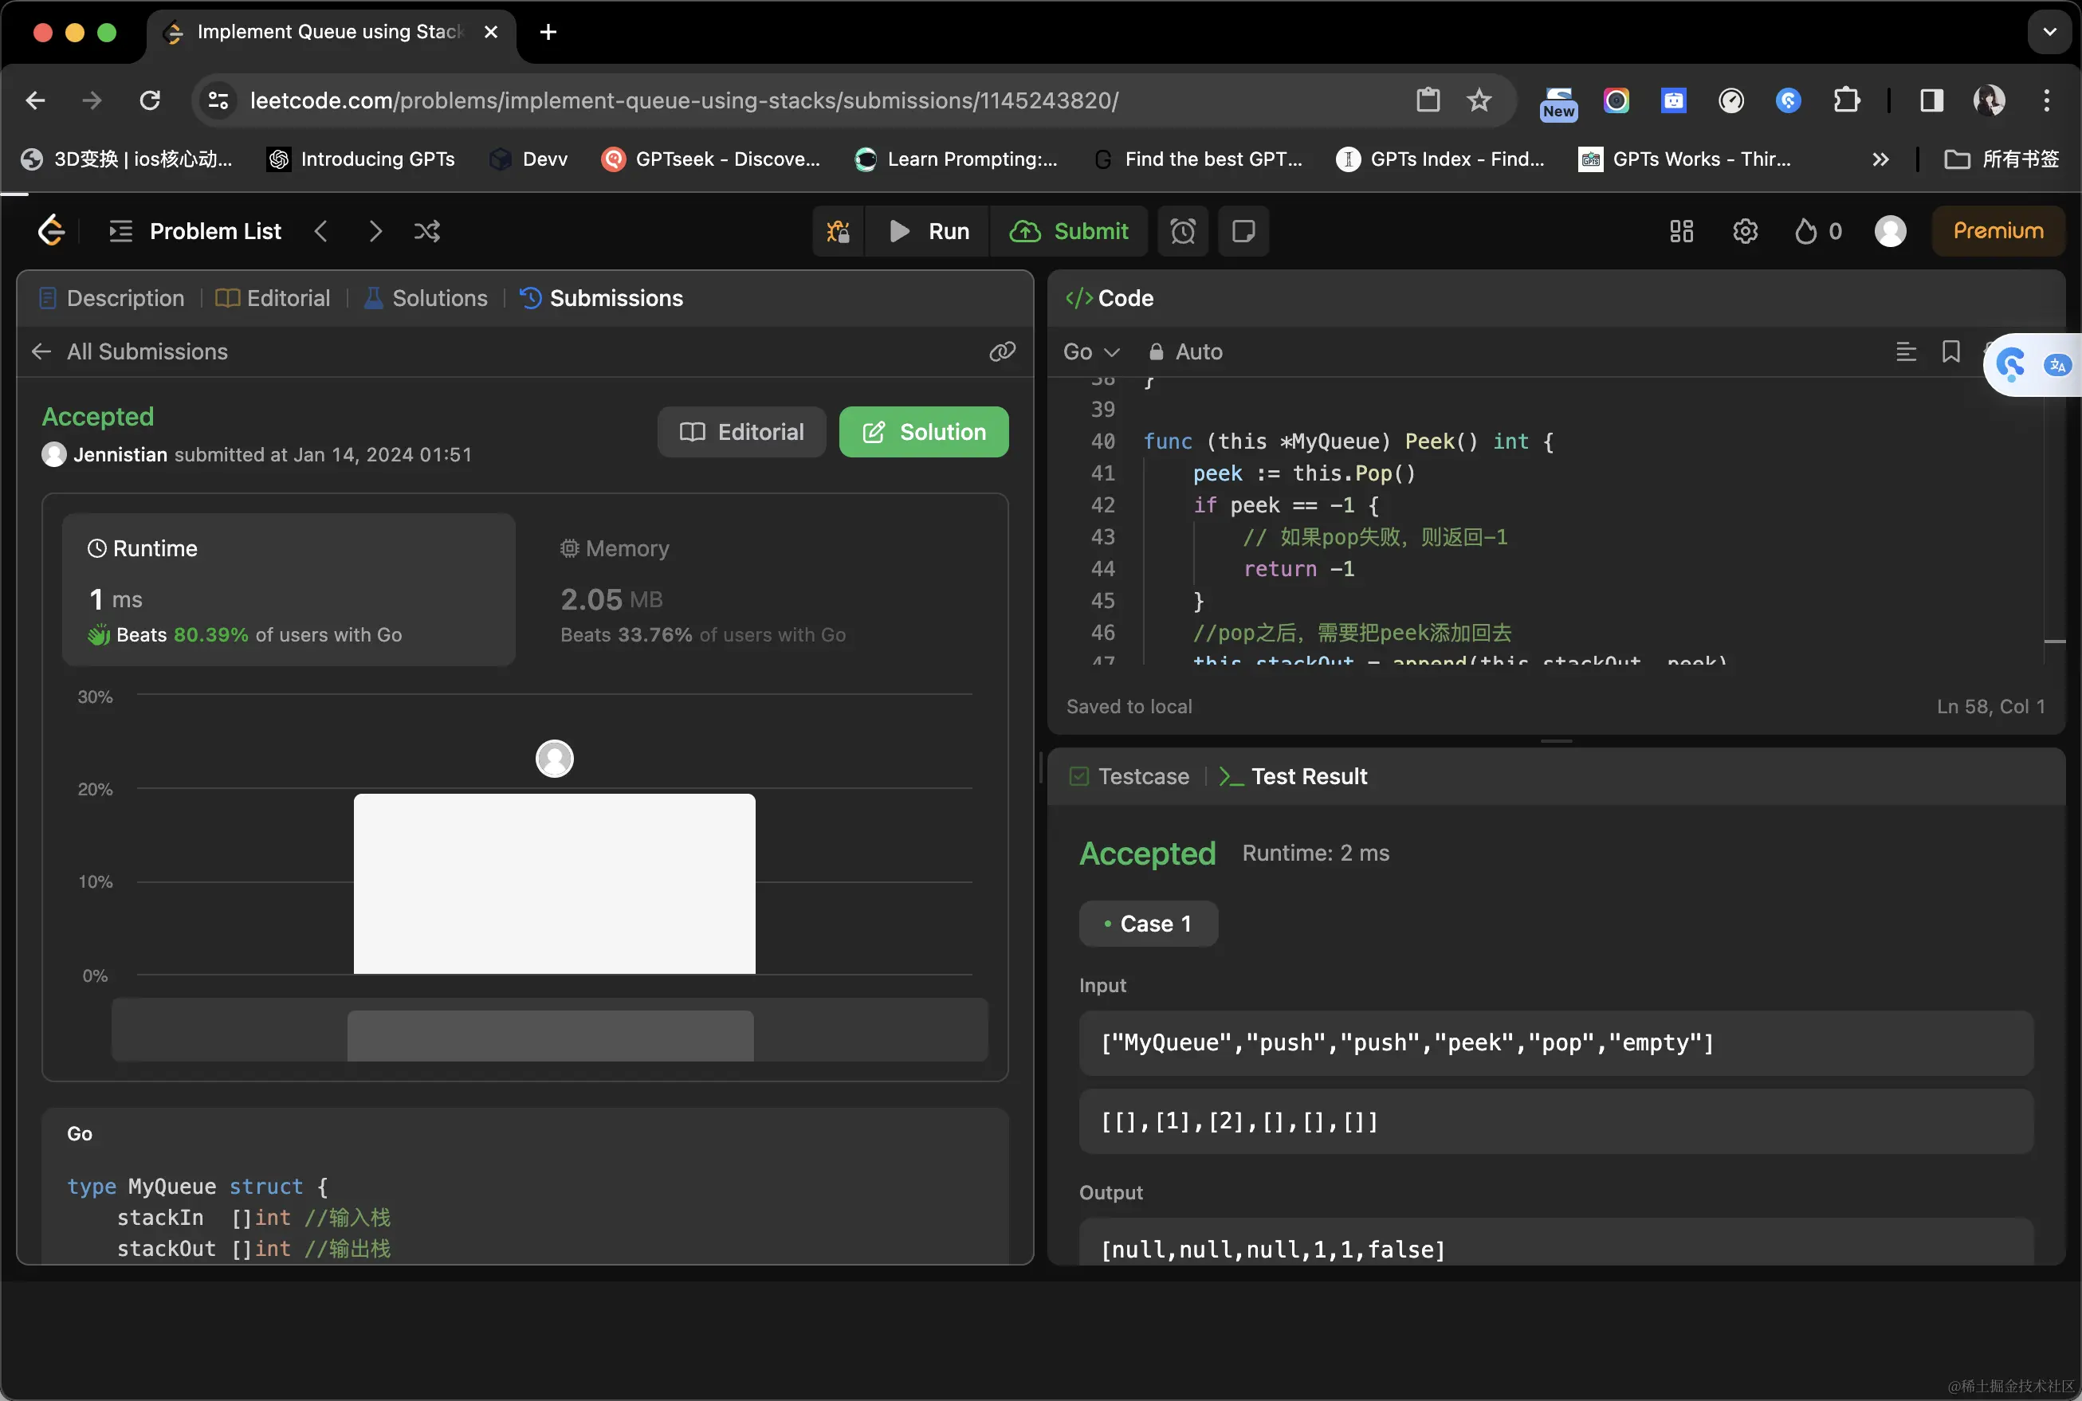This screenshot has height=1401, width=2082.
Task: Click the bookmark icon in code editor
Action: (x=1950, y=351)
